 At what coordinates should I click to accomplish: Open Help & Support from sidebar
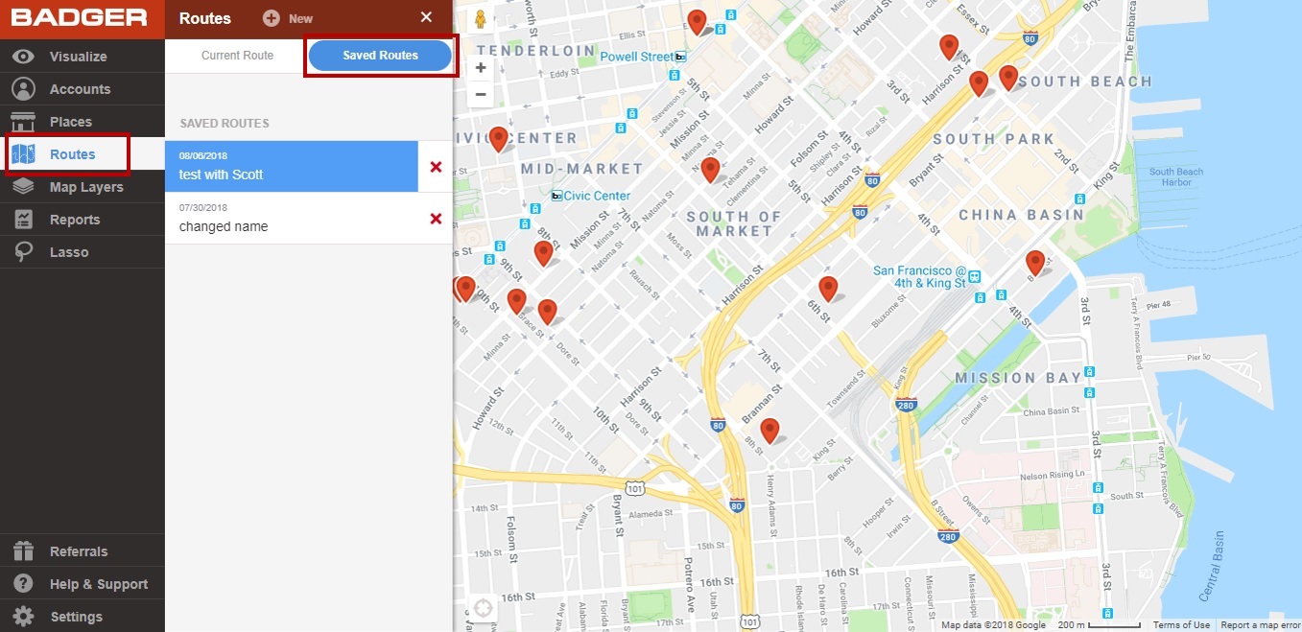83,584
